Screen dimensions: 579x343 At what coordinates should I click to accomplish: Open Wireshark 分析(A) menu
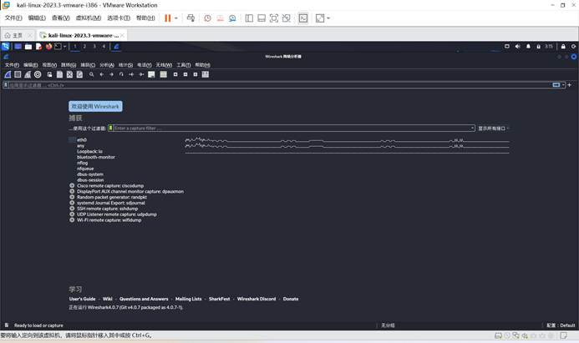(x=107, y=65)
